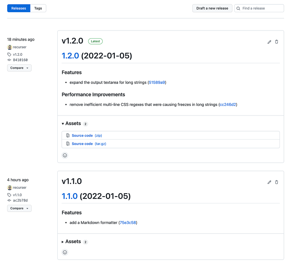290x266 pixels.
Task: Click the '4 hours ago' timestamp
Action: coord(18,180)
